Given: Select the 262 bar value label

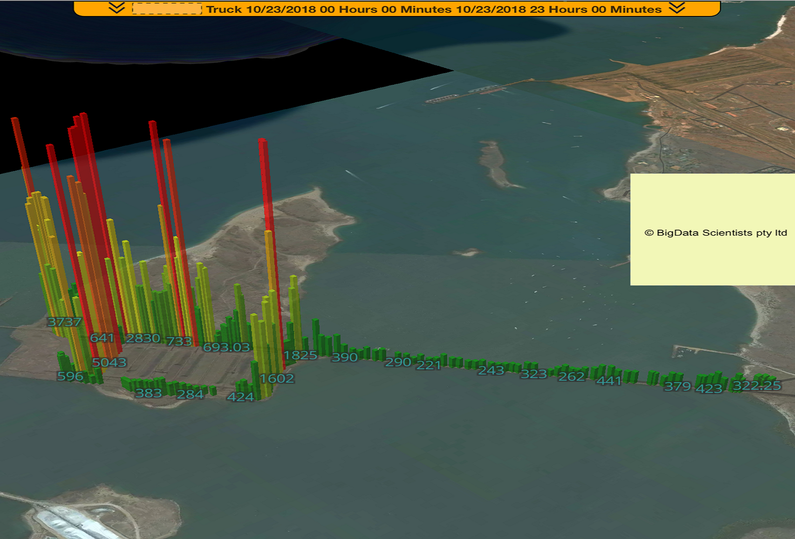Looking at the screenshot, I should coord(572,376).
